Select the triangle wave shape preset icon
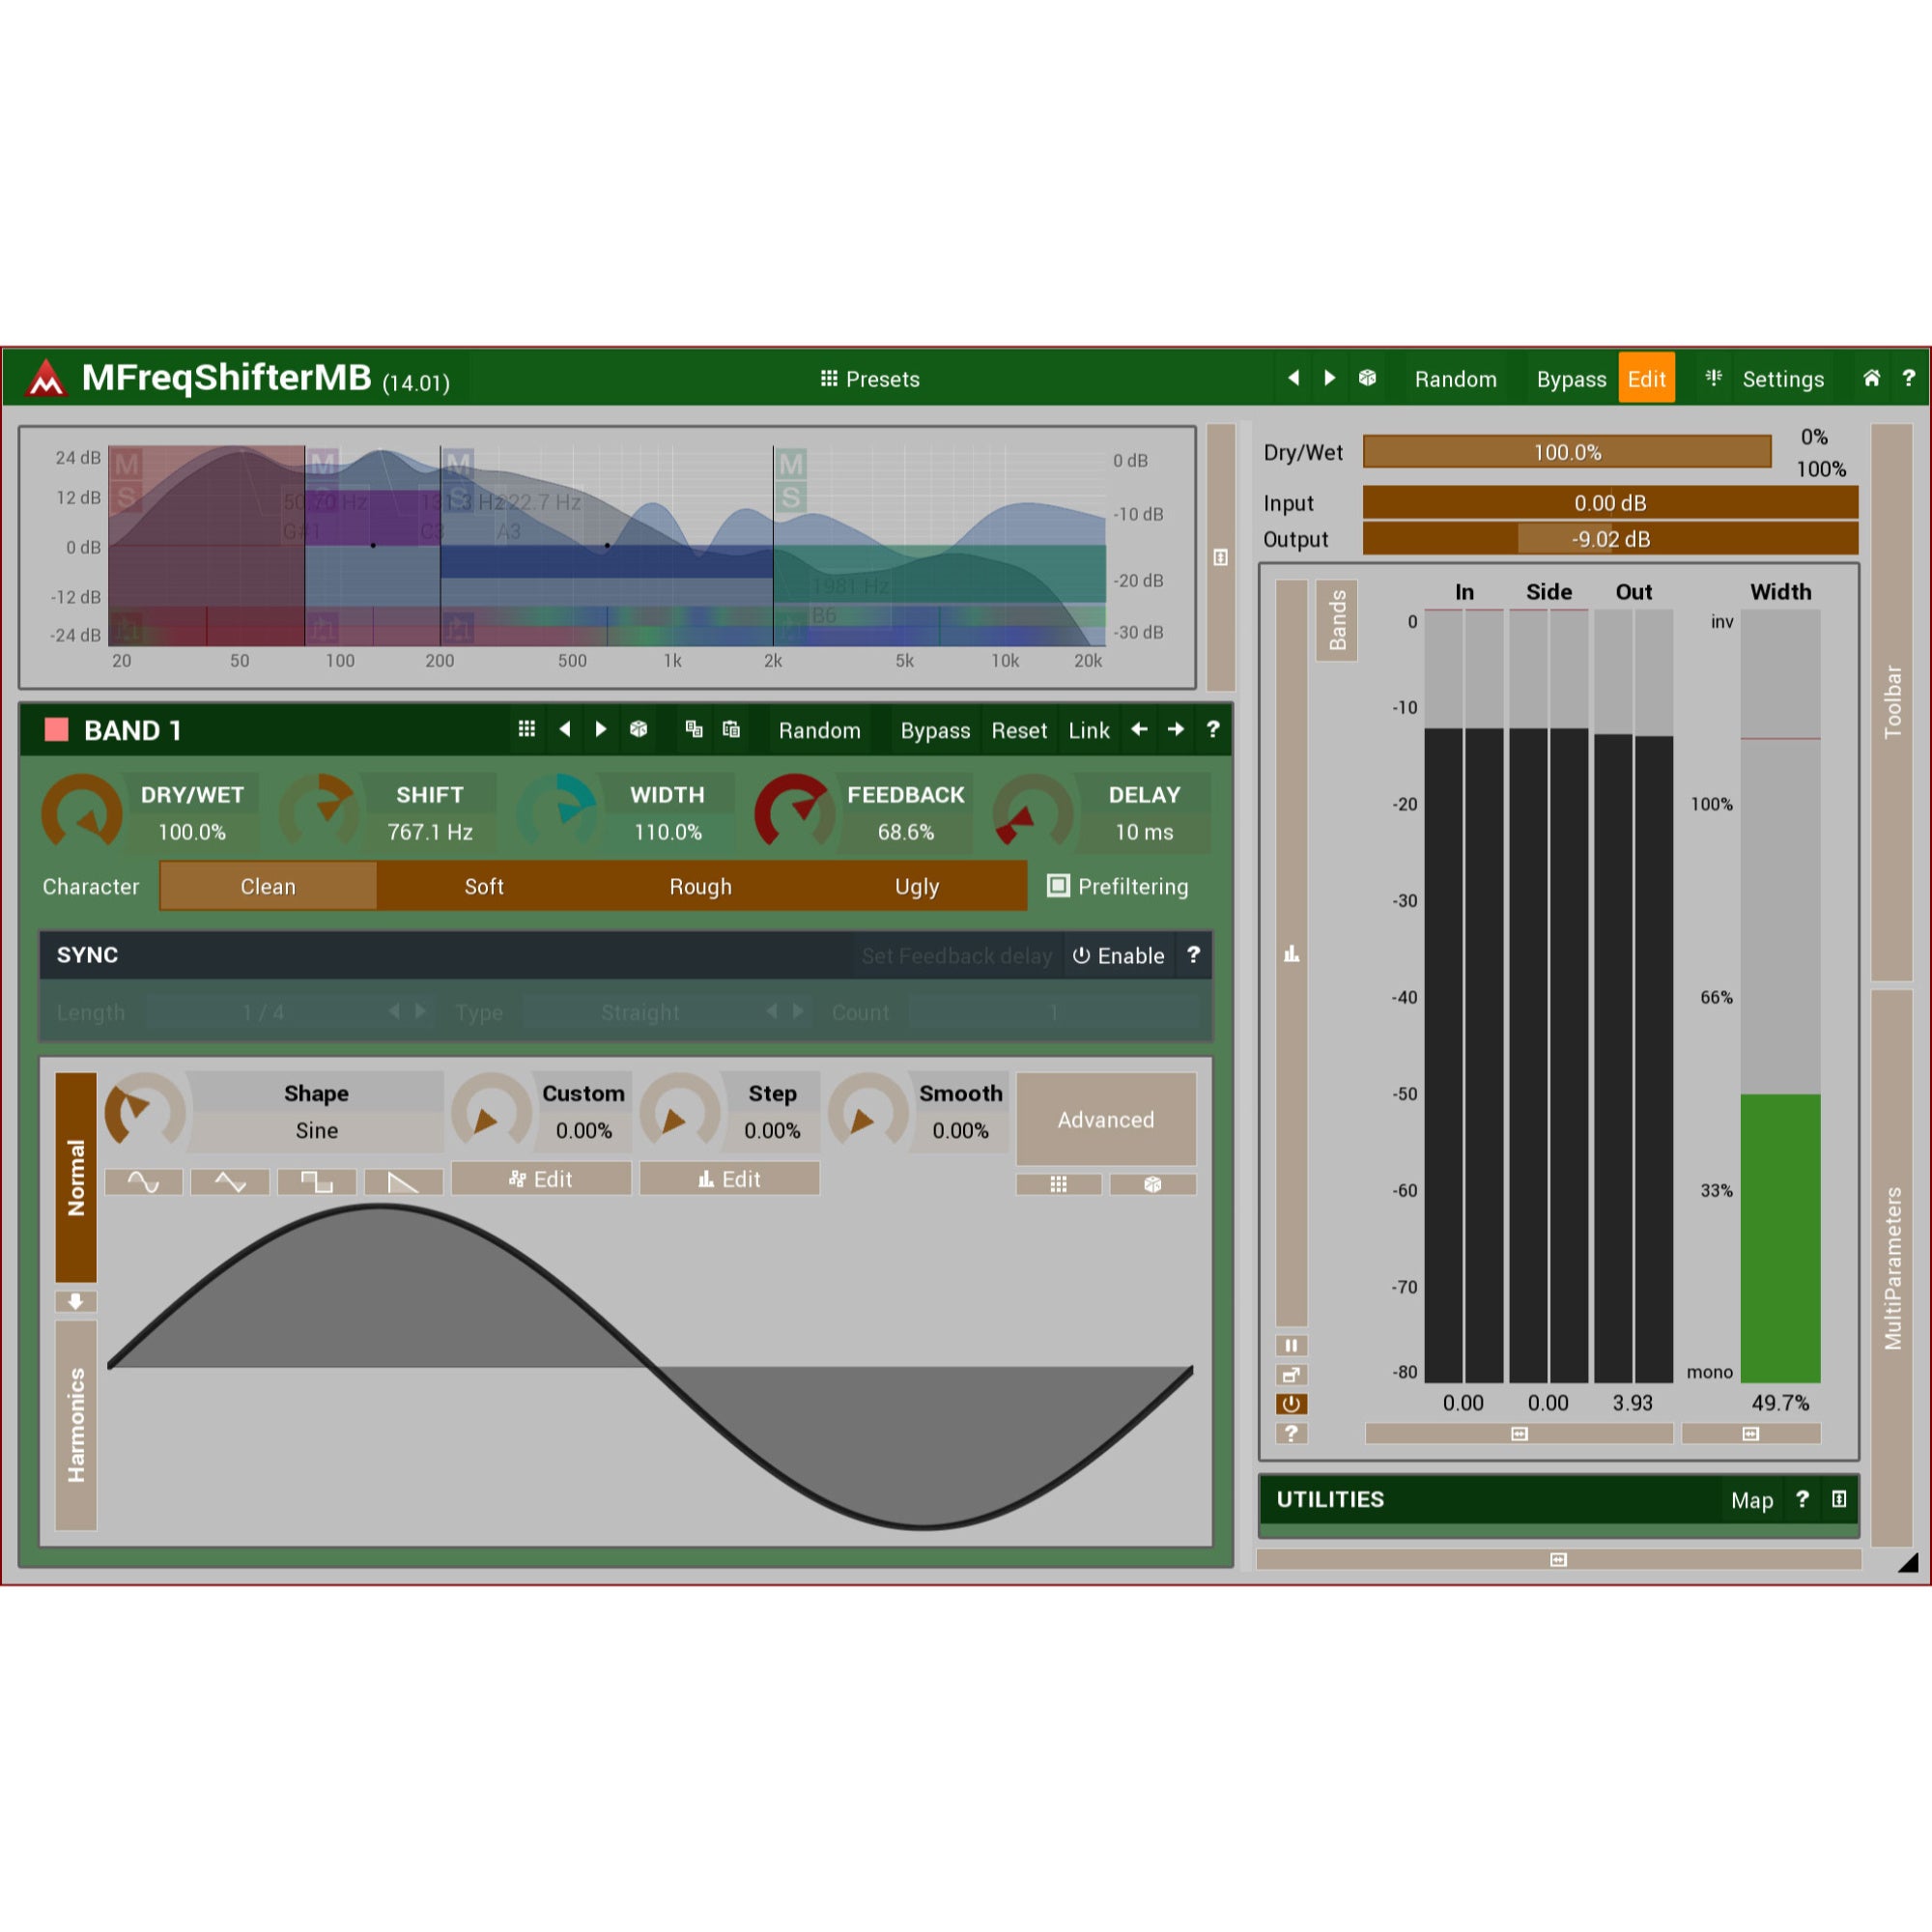Image resolution: width=1932 pixels, height=1932 pixels. (x=230, y=1183)
